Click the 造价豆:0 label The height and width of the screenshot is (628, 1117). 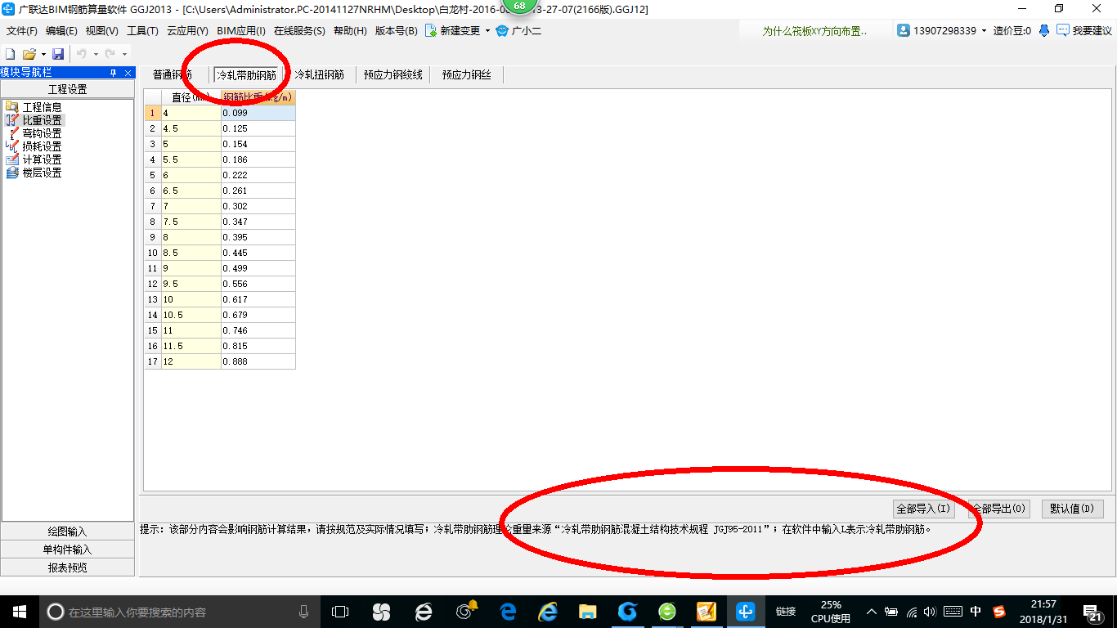pos(1012,31)
